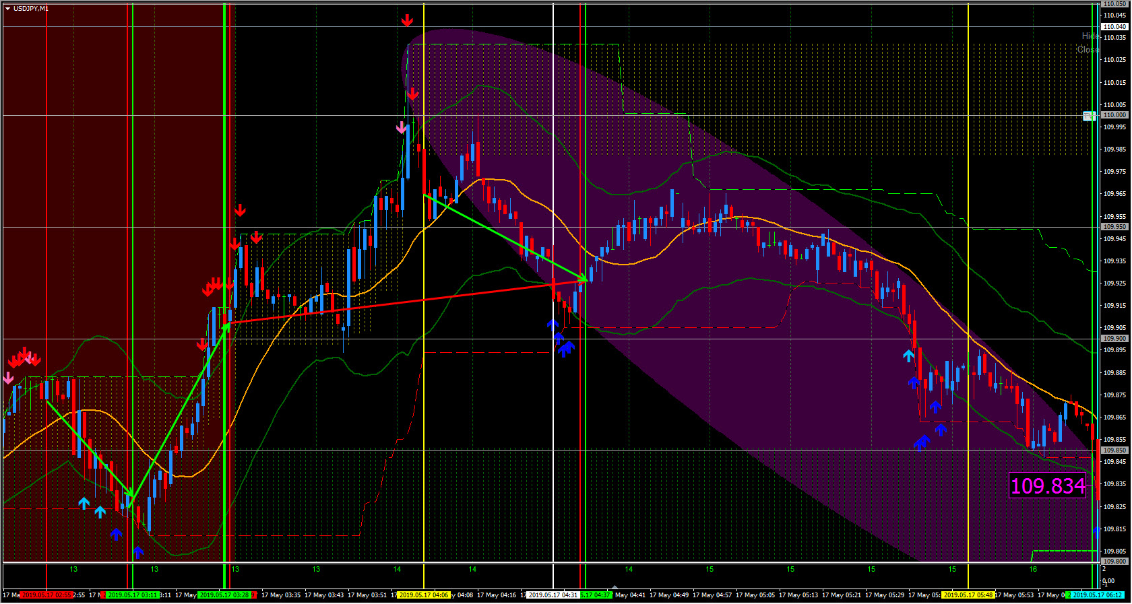Click the 17 May 05:29 time label
1132x604 pixels.
[x=885, y=595]
